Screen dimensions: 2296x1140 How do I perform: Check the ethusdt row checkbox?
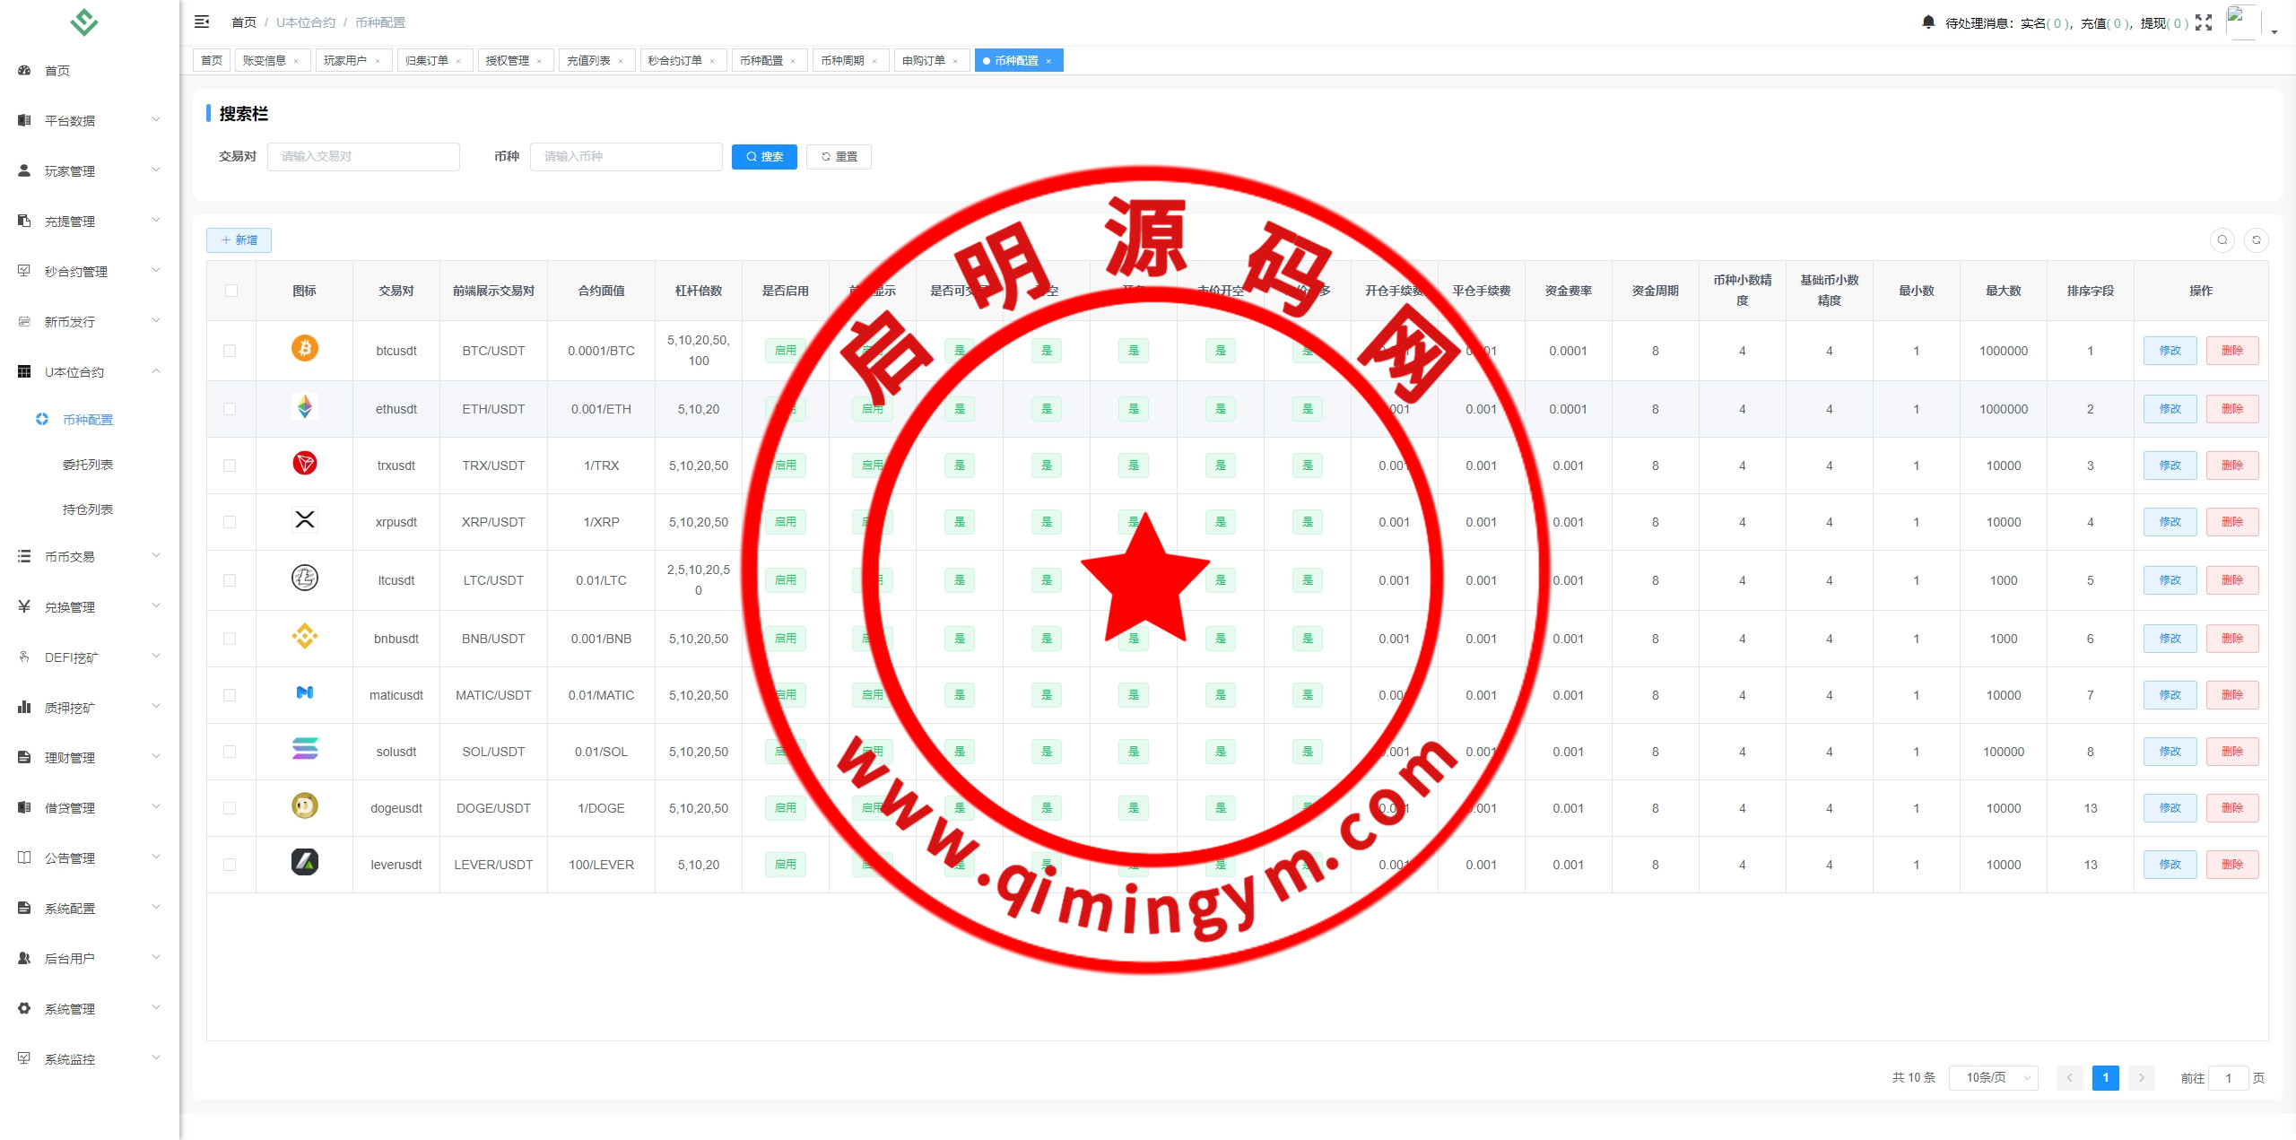(230, 409)
